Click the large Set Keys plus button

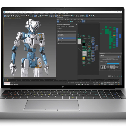tap(102, 83)
